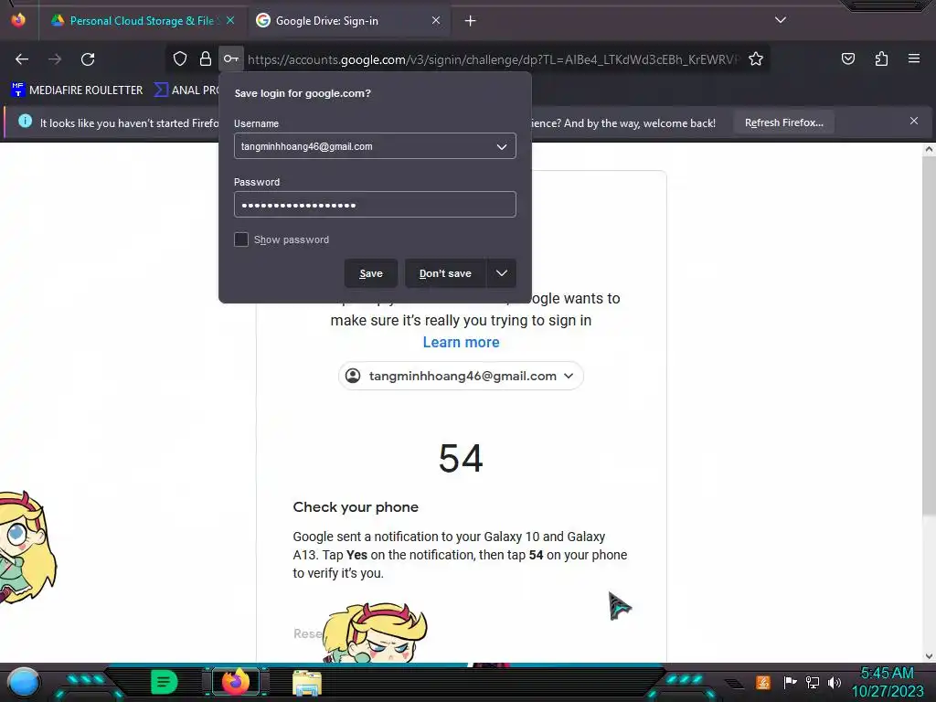
Task: Close the Google Drive: Sign-in tab
Action: click(436, 20)
